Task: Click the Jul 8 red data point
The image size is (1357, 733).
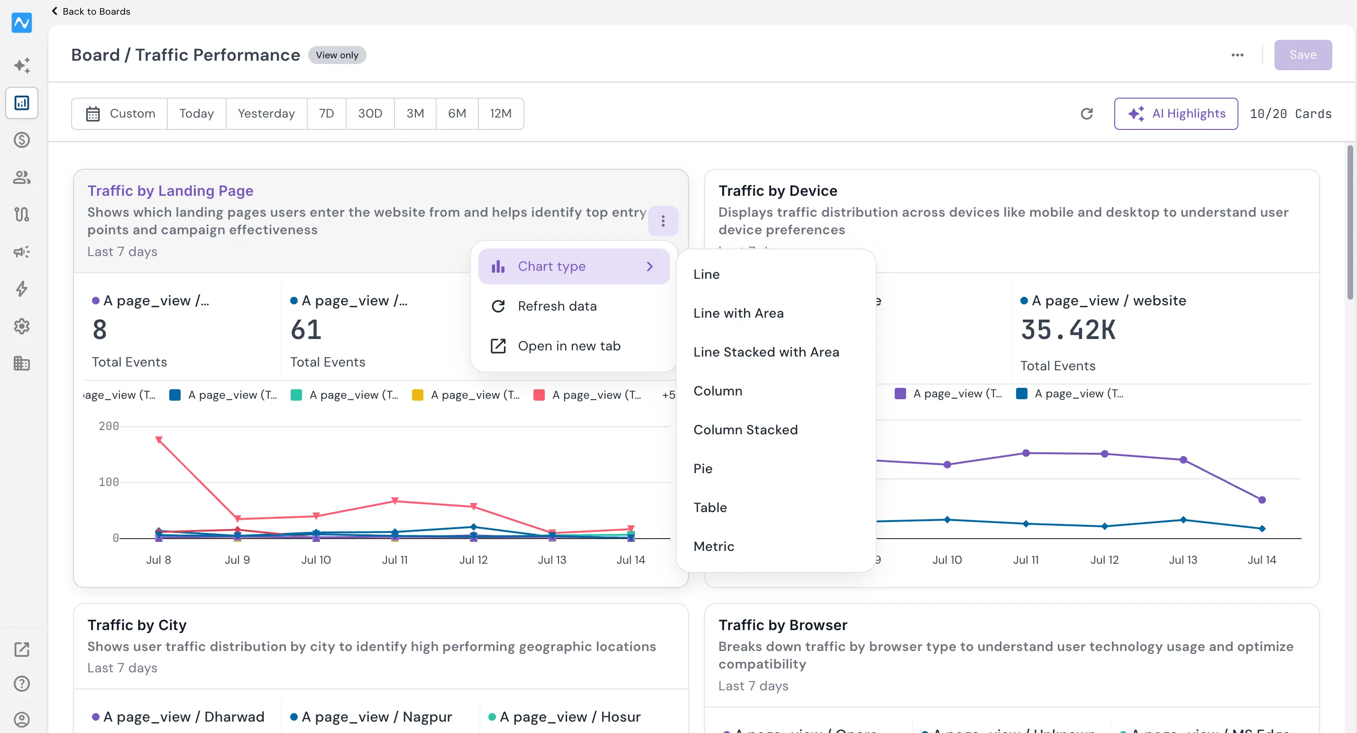Action: click(158, 439)
